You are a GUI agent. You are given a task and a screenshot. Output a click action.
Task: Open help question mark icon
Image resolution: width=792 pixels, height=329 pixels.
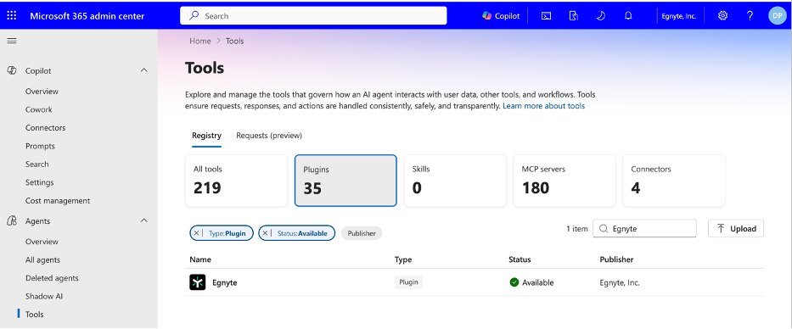pos(750,15)
